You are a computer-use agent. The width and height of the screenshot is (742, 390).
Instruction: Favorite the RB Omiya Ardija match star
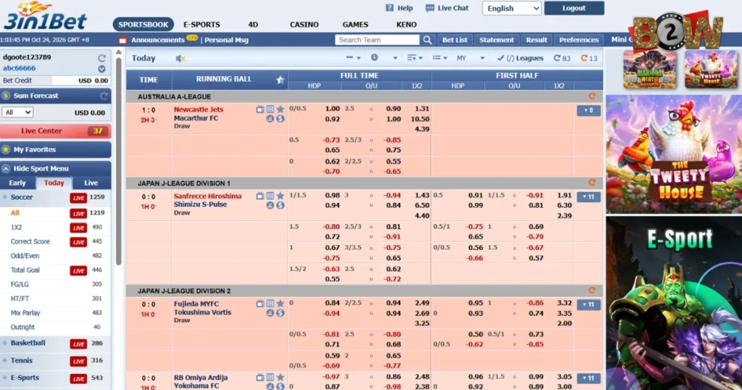point(280,377)
